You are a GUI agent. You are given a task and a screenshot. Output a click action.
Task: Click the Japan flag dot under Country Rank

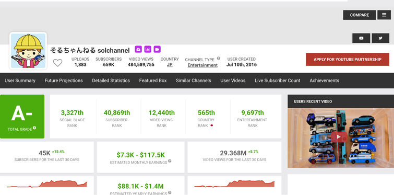click(211, 125)
